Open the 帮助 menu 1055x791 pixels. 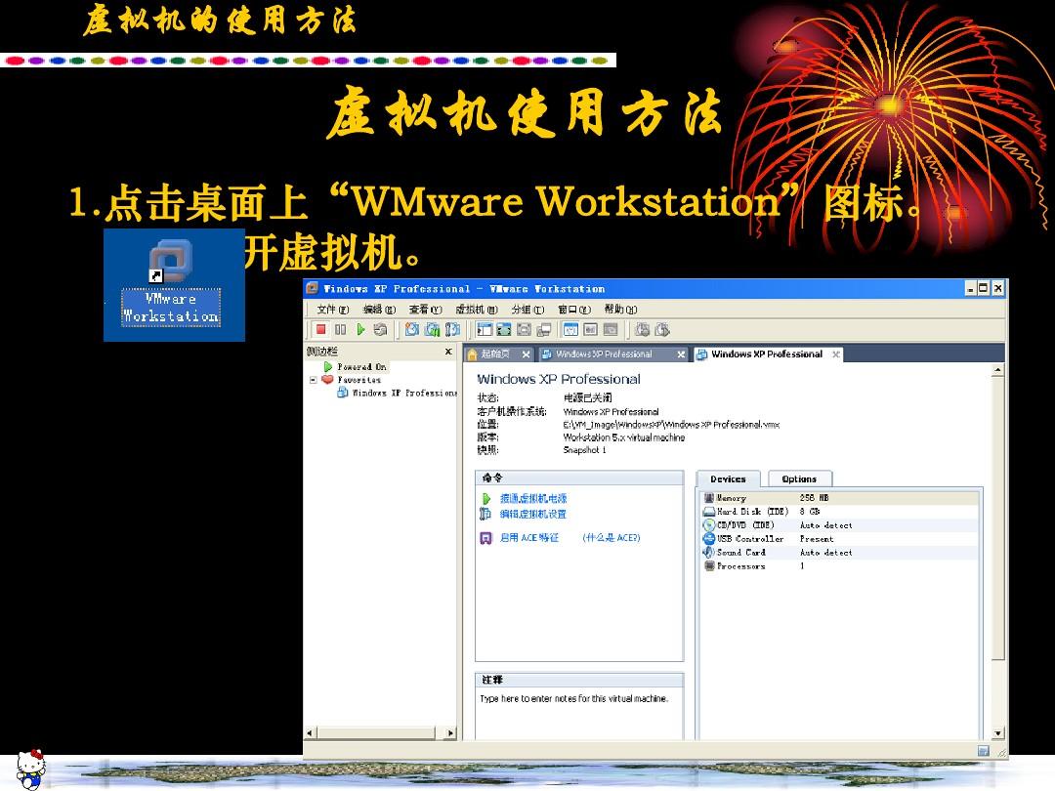tap(620, 310)
